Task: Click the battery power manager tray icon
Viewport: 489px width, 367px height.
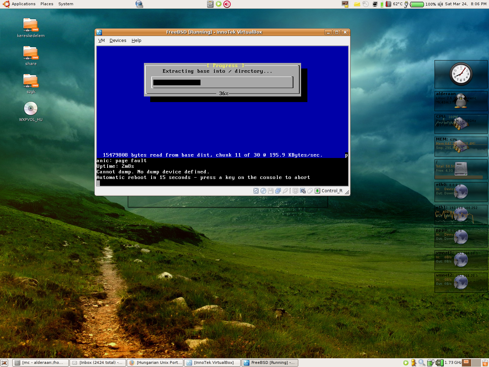Action: coord(430,363)
